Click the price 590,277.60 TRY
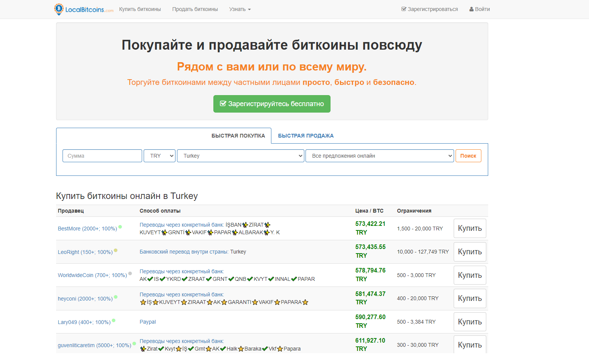This screenshot has height=357, width=589. point(370,321)
